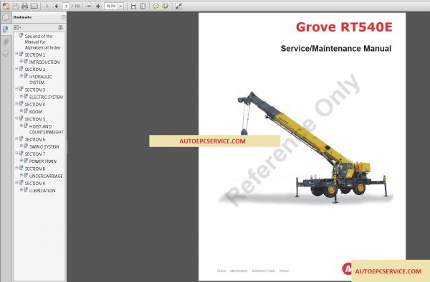Jump to the HOIST AND COUNTERWEIGHT bookmark

pyautogui.click(x=47, y=129)
